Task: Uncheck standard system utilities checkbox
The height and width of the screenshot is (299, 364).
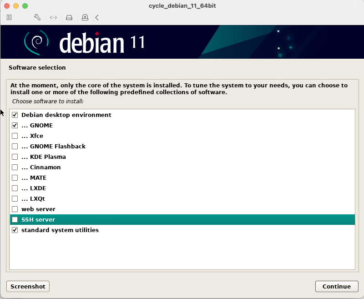Action: [x=15, y=230]
